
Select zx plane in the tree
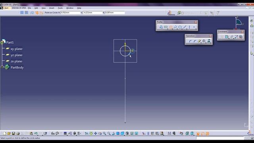16,61
